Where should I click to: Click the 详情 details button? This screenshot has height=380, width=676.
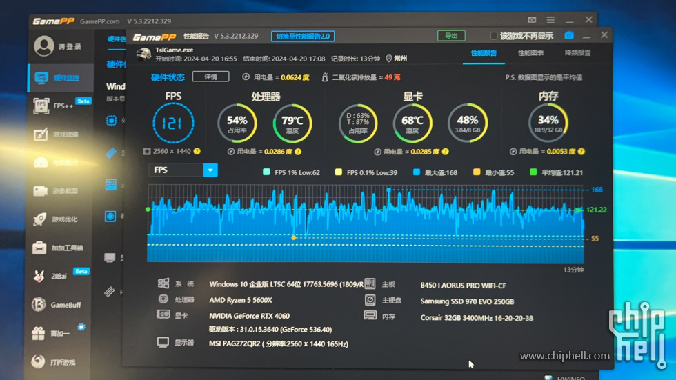pyautogui.click(x=211, y=77)
